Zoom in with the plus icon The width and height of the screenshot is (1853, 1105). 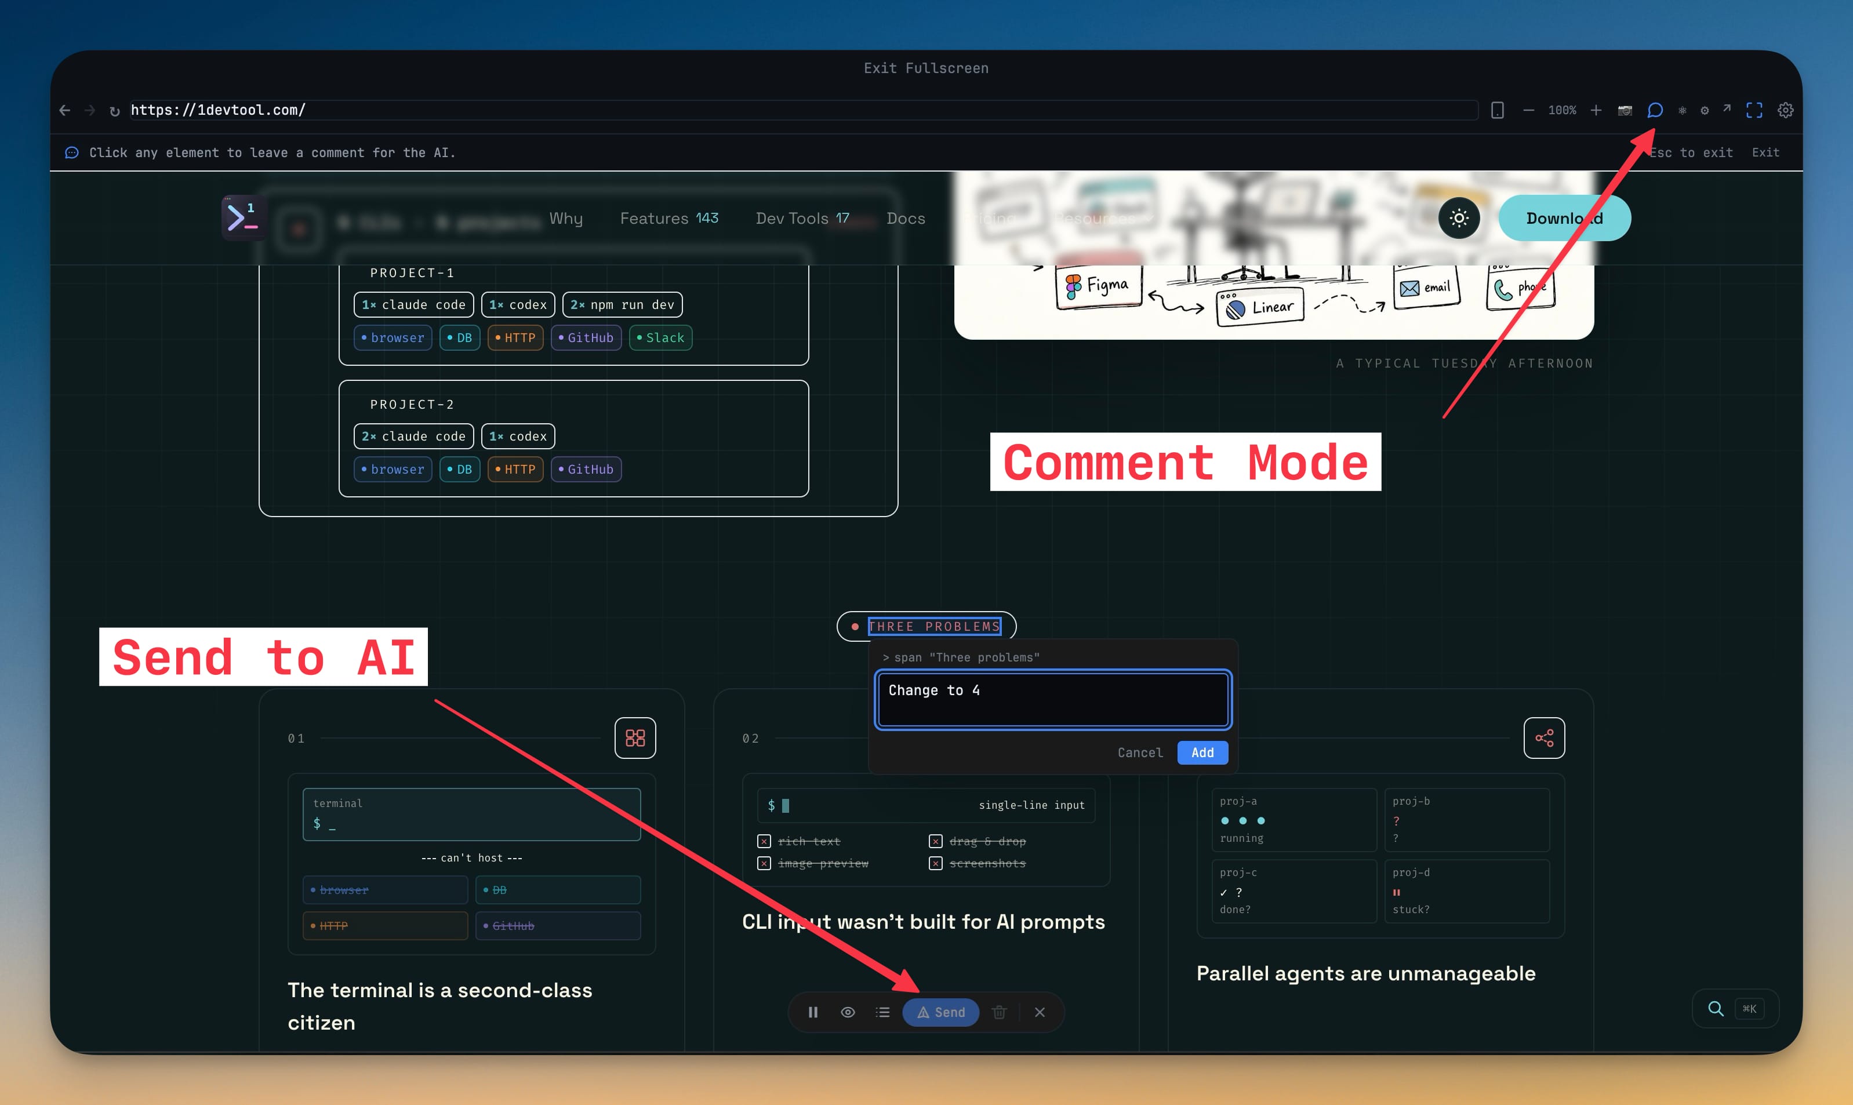pyautogui.click(x=1596, y=110)
